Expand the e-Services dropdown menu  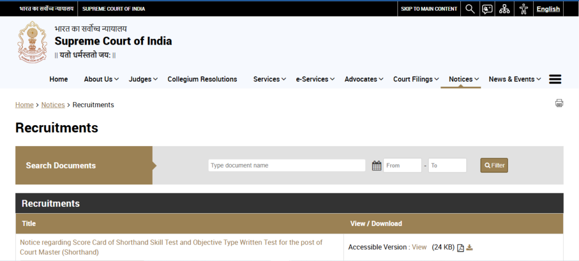click(315, 79)
